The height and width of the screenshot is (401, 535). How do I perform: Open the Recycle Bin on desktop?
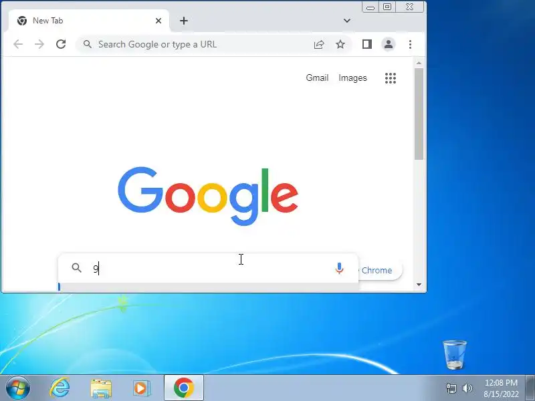[x=455, y=355]
